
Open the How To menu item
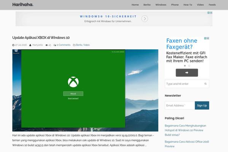point(188,5)
